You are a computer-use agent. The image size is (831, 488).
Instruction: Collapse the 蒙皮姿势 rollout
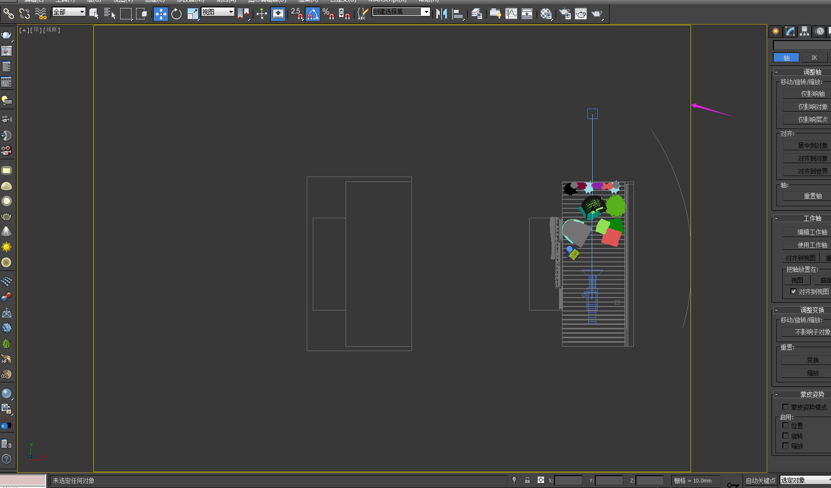[x=802, y=394]
